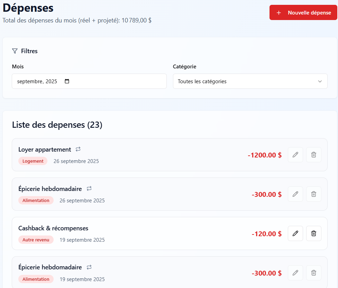Click the Nouvelle dépense button

[x=303, y=13]
